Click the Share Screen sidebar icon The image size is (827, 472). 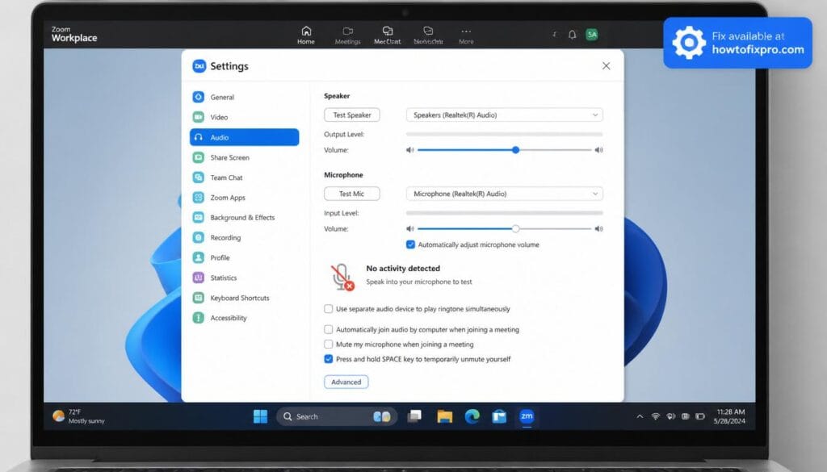(x=199, y=157)
